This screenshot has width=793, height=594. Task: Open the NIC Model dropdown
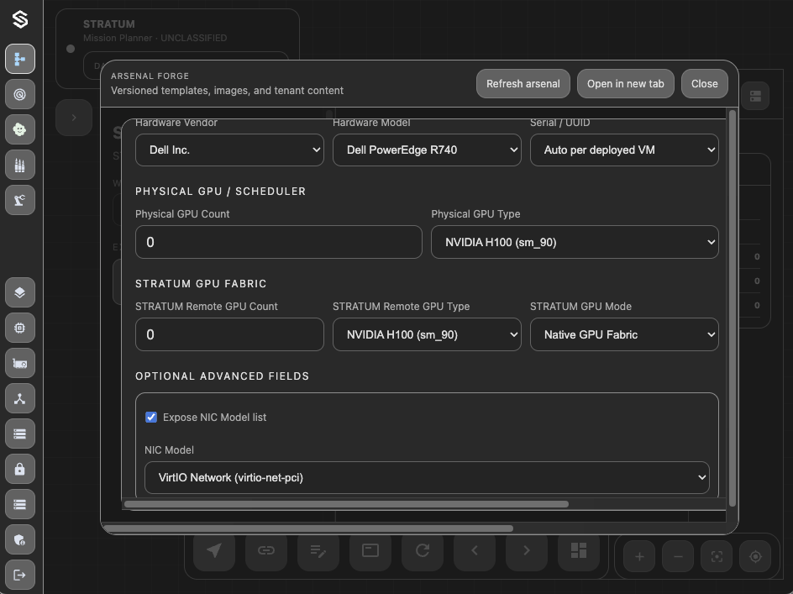coord(427,477)
